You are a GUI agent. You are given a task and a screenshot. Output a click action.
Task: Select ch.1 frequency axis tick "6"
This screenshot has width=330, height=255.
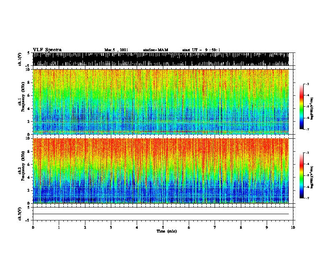click(x=29, y=96)
